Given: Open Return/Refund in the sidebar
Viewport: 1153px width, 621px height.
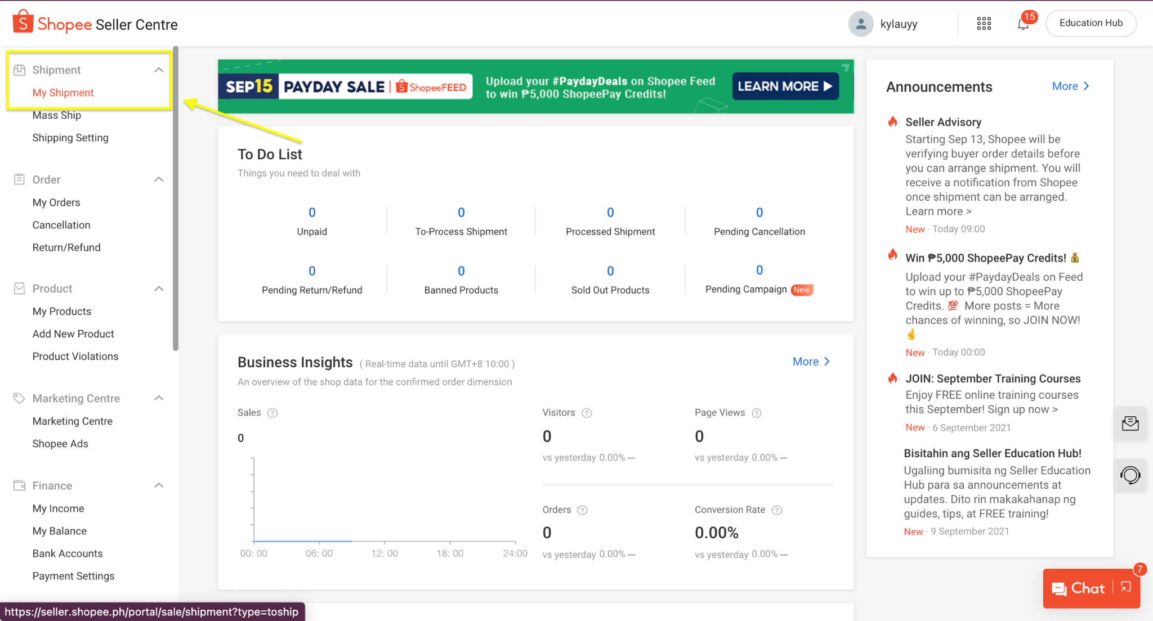Looking at the screenshot, I should [x=66, y=247].
